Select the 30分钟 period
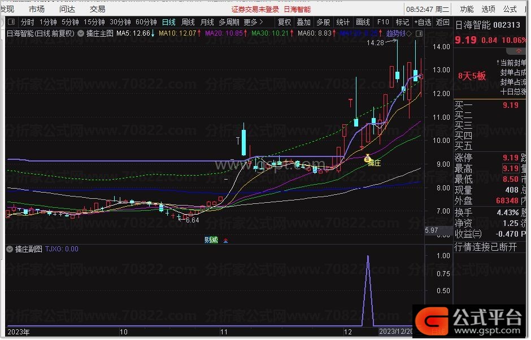This screenshot has width=531, height=340. click(x=120, y=23)
